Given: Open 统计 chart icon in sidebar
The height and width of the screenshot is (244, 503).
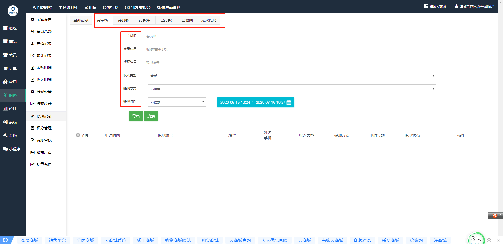Looking at the screenshot, I should pos(5,108).
